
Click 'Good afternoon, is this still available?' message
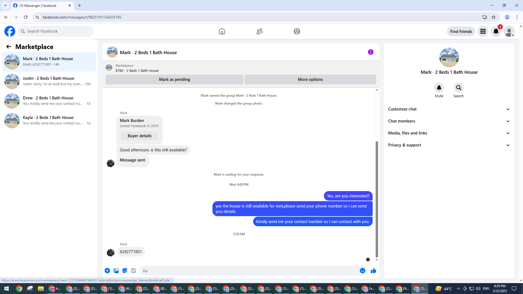(x=153, y=150)
